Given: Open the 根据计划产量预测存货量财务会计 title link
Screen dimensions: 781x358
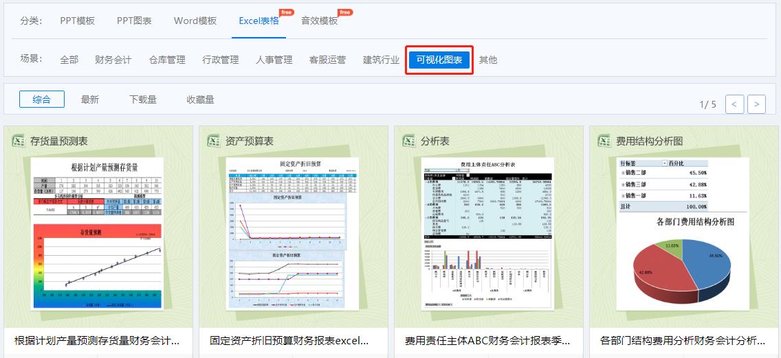Looking at the screenshot, I should click(97, 341).
